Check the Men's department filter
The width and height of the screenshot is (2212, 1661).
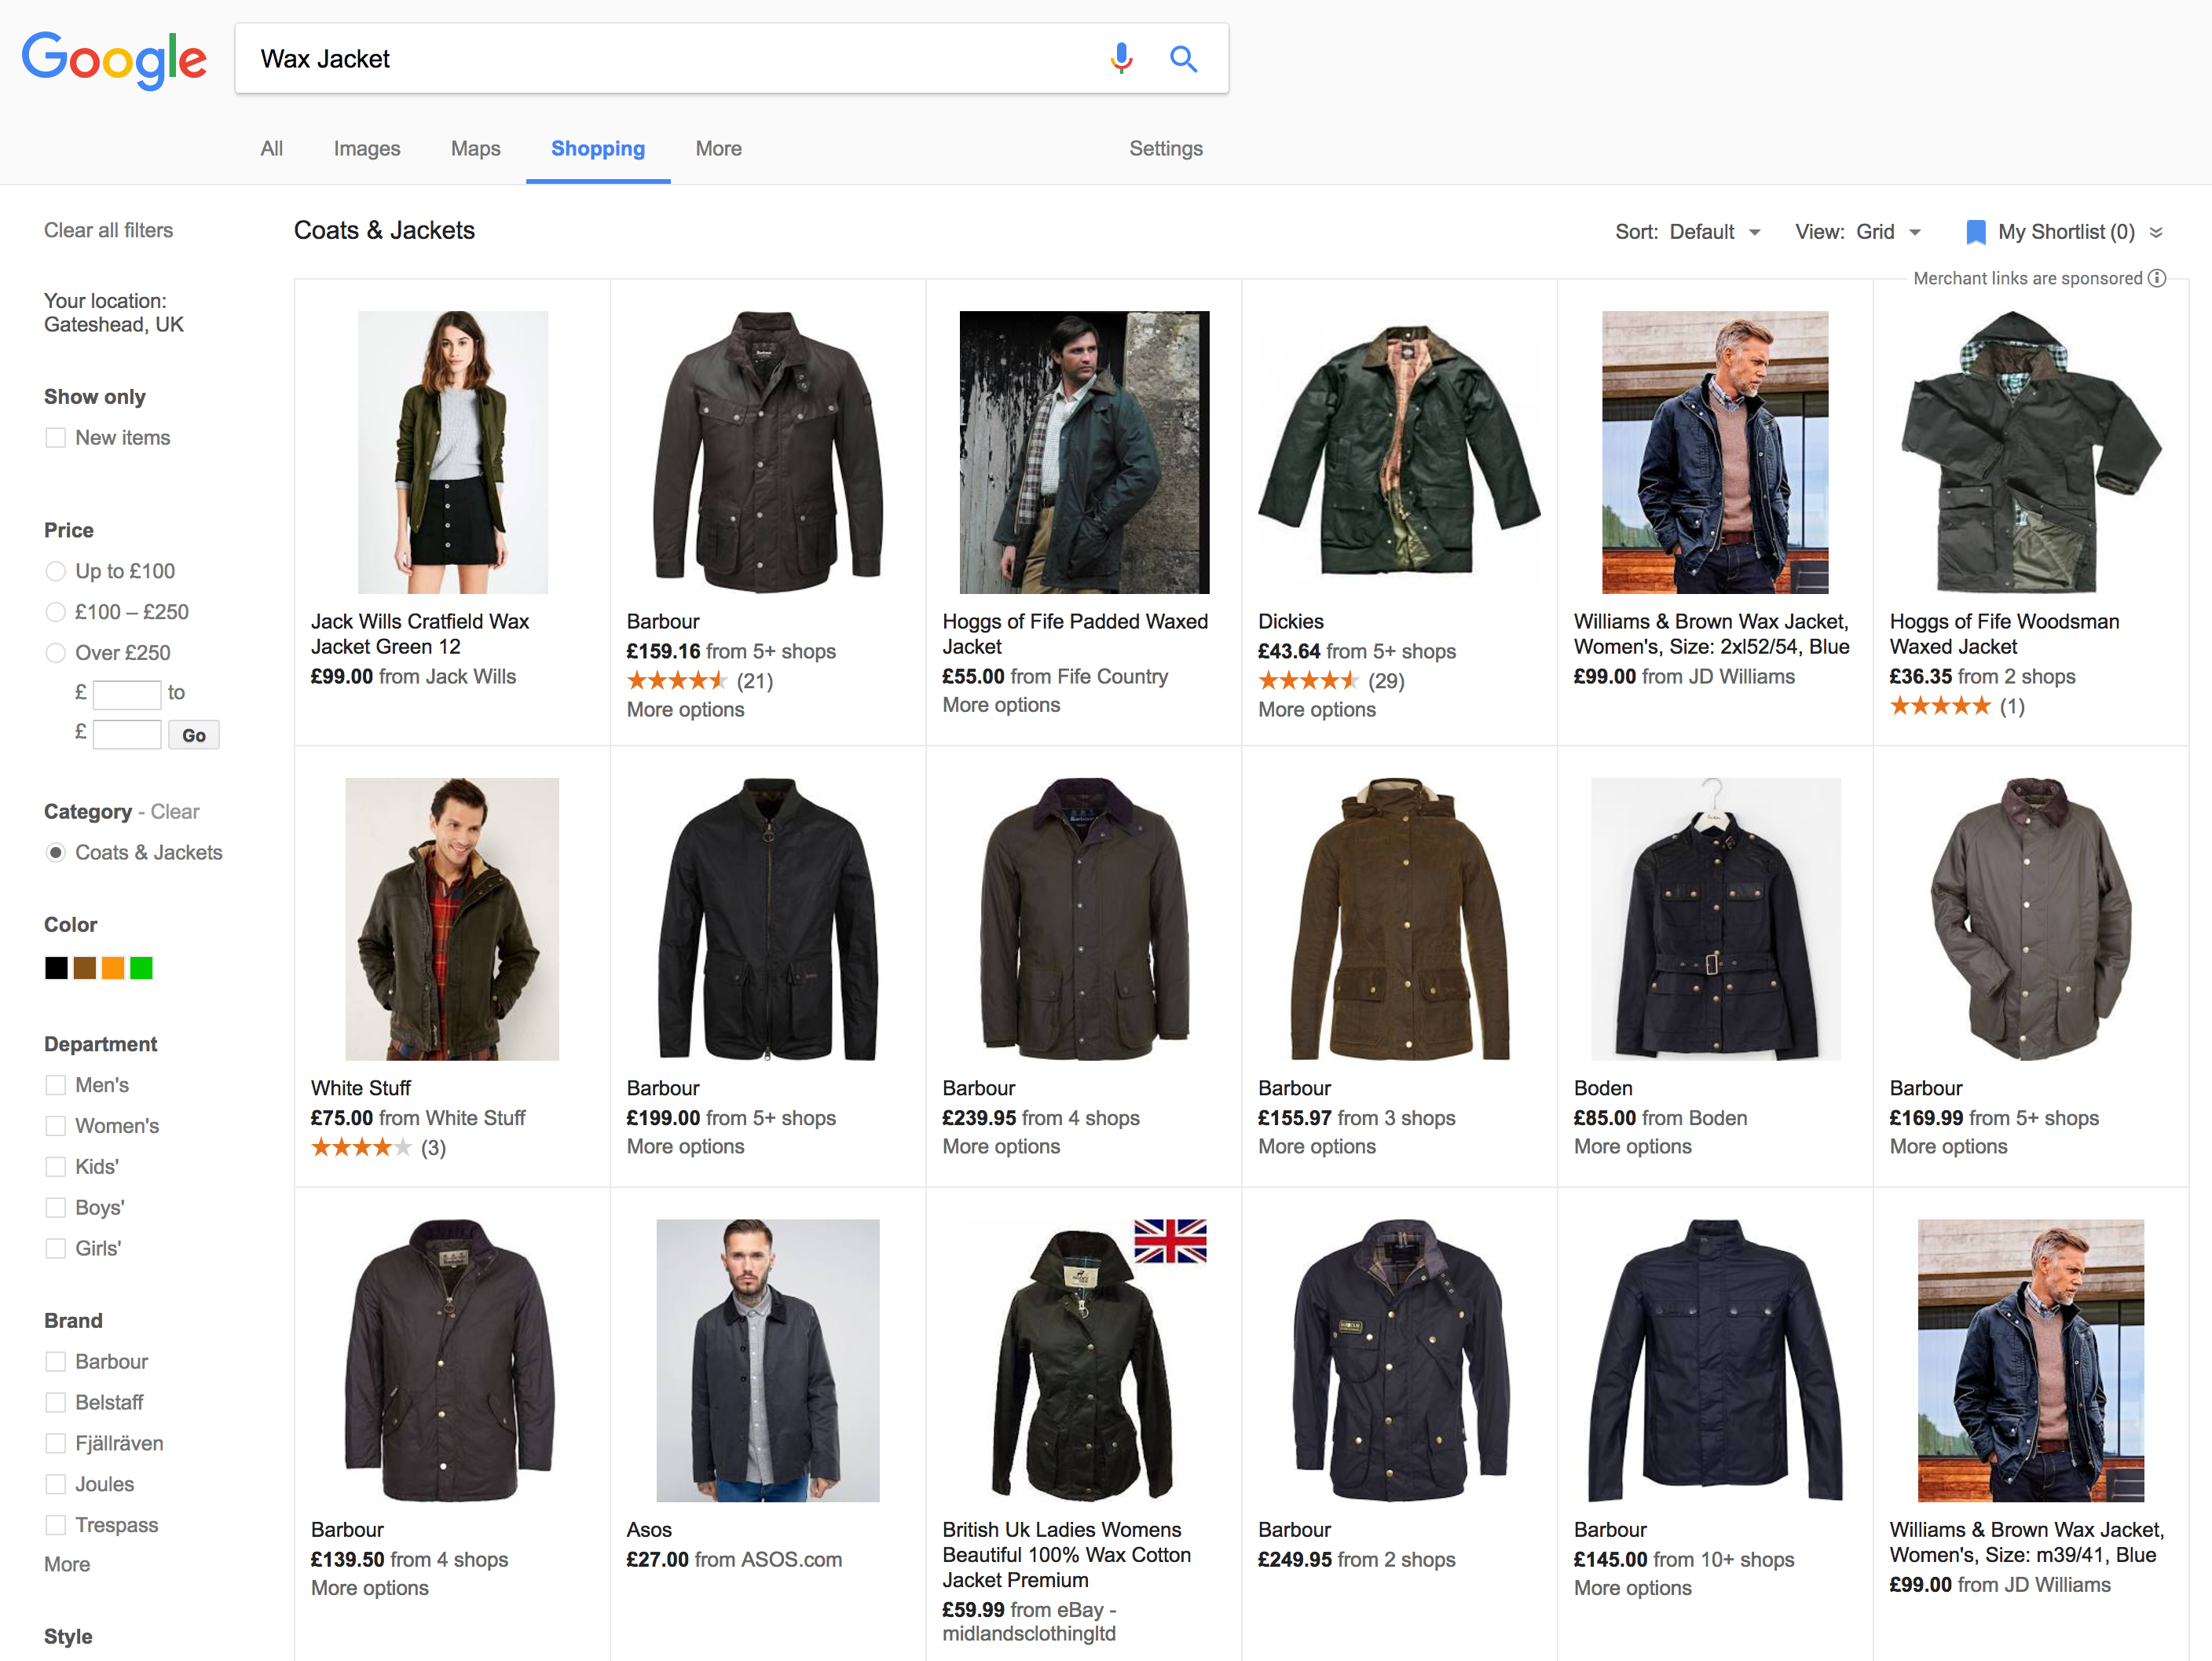[56, 1085]
